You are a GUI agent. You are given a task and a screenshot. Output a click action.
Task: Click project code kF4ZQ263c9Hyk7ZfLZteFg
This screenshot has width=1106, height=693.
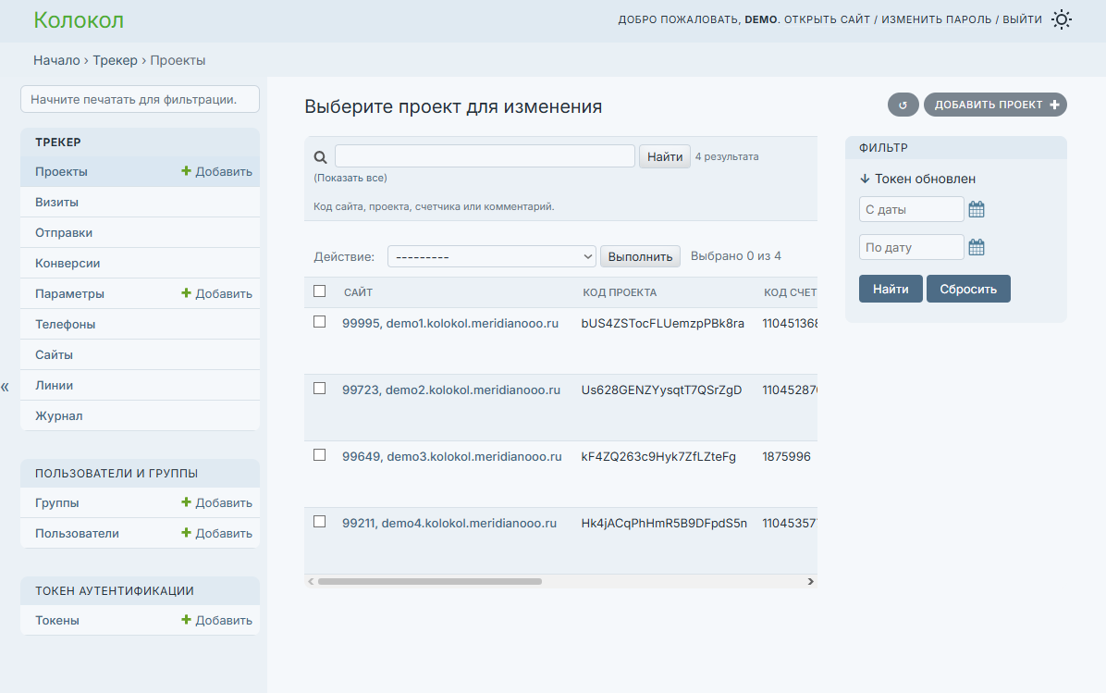[658, 456]
